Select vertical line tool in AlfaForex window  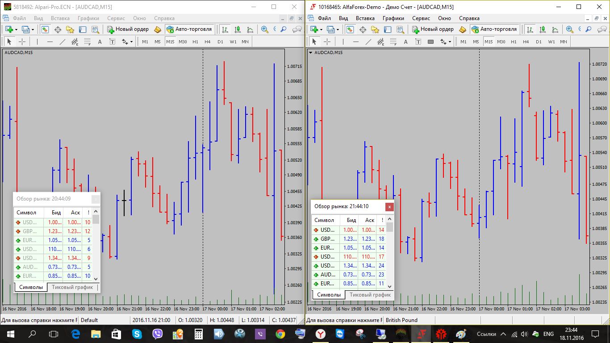tap(343, 42)
